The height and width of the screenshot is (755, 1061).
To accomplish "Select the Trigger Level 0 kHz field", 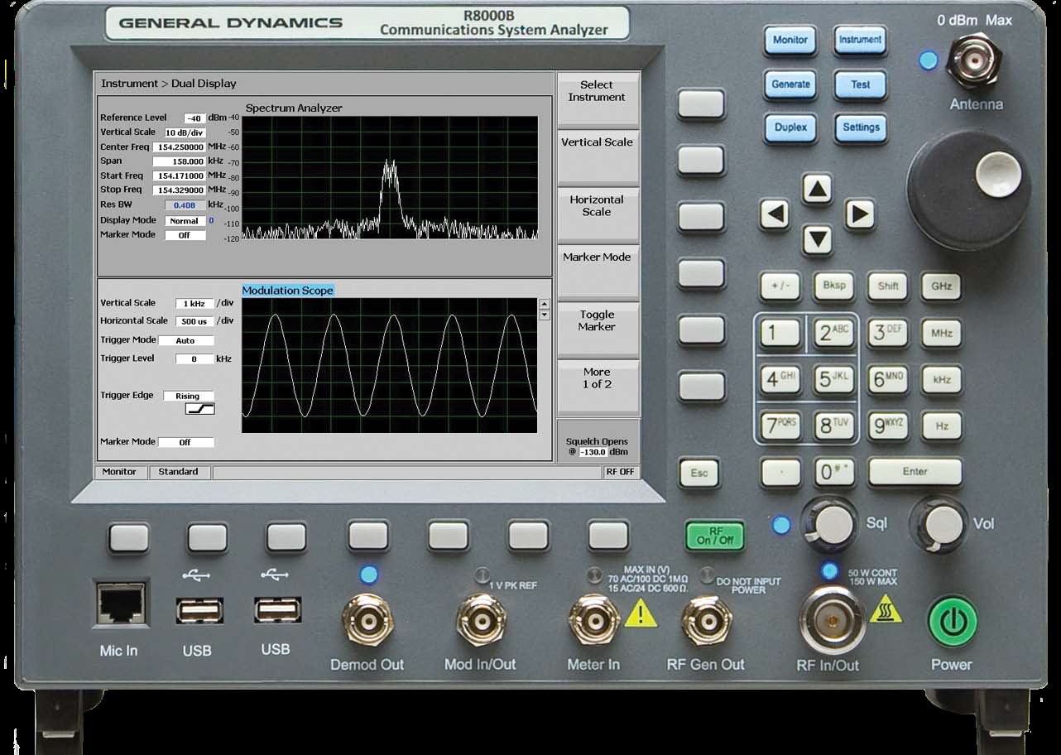I will click(194, 359).
